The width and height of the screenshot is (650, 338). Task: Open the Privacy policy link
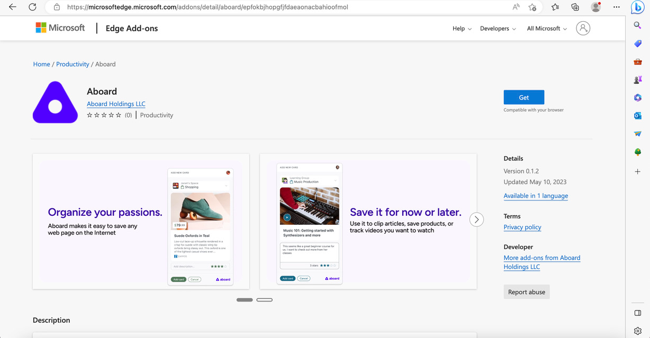(x=522, y=227)
